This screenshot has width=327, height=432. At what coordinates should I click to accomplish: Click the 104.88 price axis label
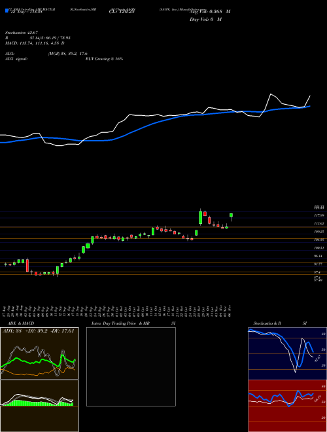[319, 240]
